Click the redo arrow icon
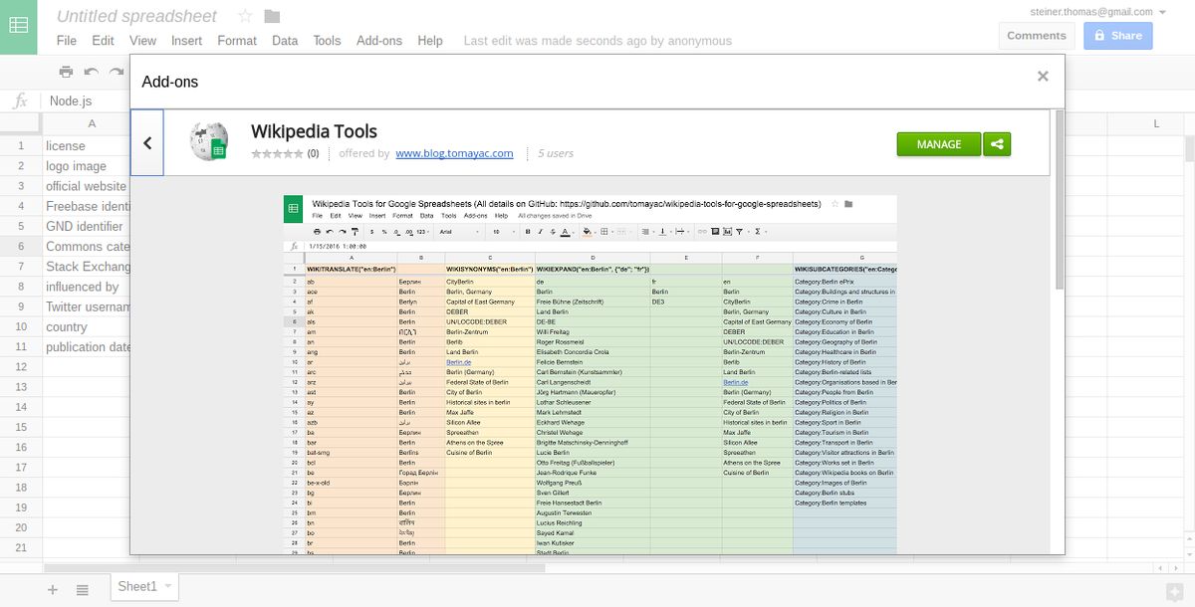 (117, 72)
